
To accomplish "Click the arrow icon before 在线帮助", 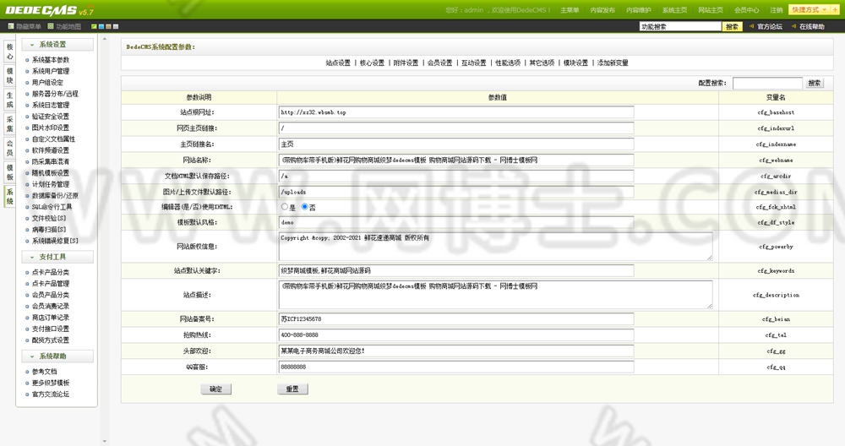I will [x=793, y=26].
